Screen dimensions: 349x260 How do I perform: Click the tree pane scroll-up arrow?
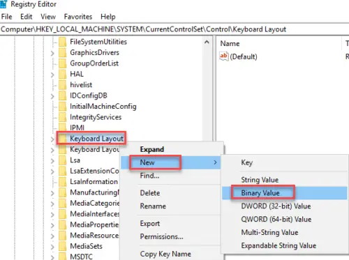[x=207, y=42]
